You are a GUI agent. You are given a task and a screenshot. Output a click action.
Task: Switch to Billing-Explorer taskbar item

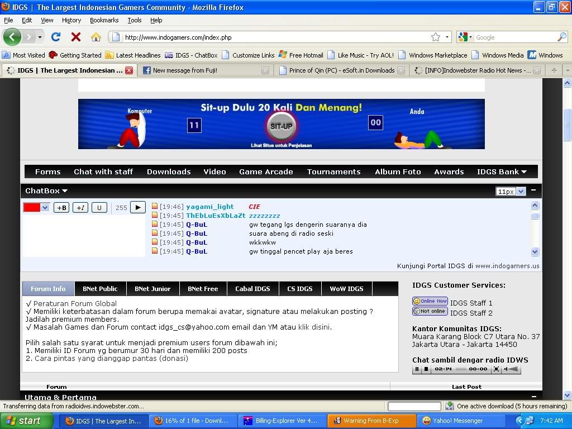tap(282, 421)
